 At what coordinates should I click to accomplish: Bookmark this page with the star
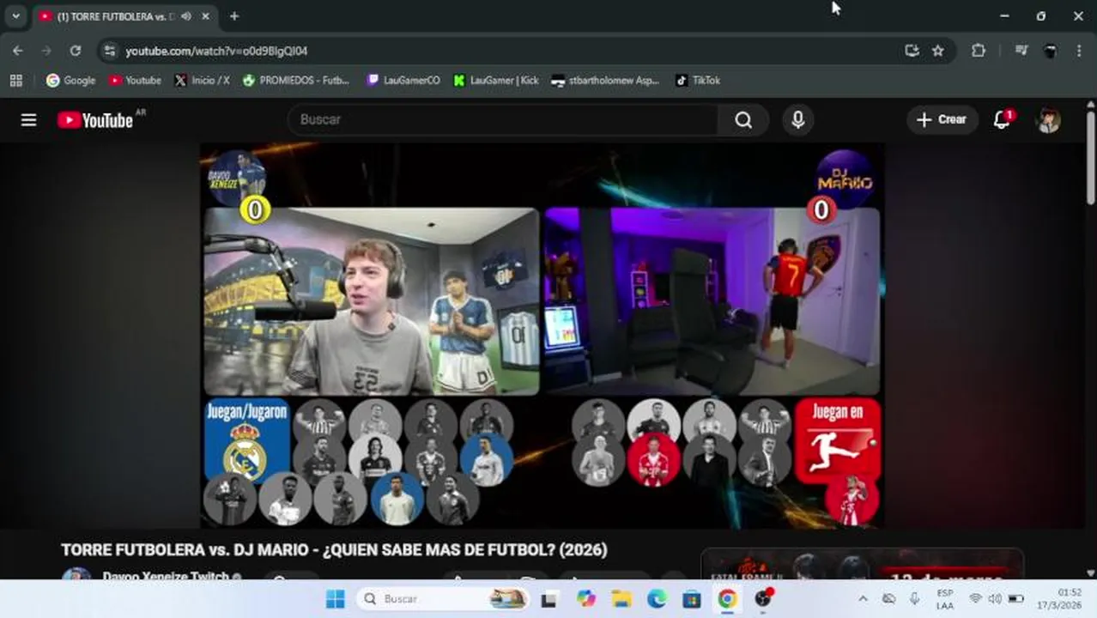point(938,51)
